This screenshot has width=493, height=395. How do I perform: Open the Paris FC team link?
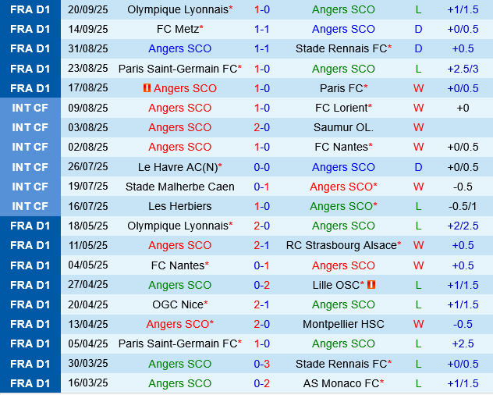coord(342,88)
